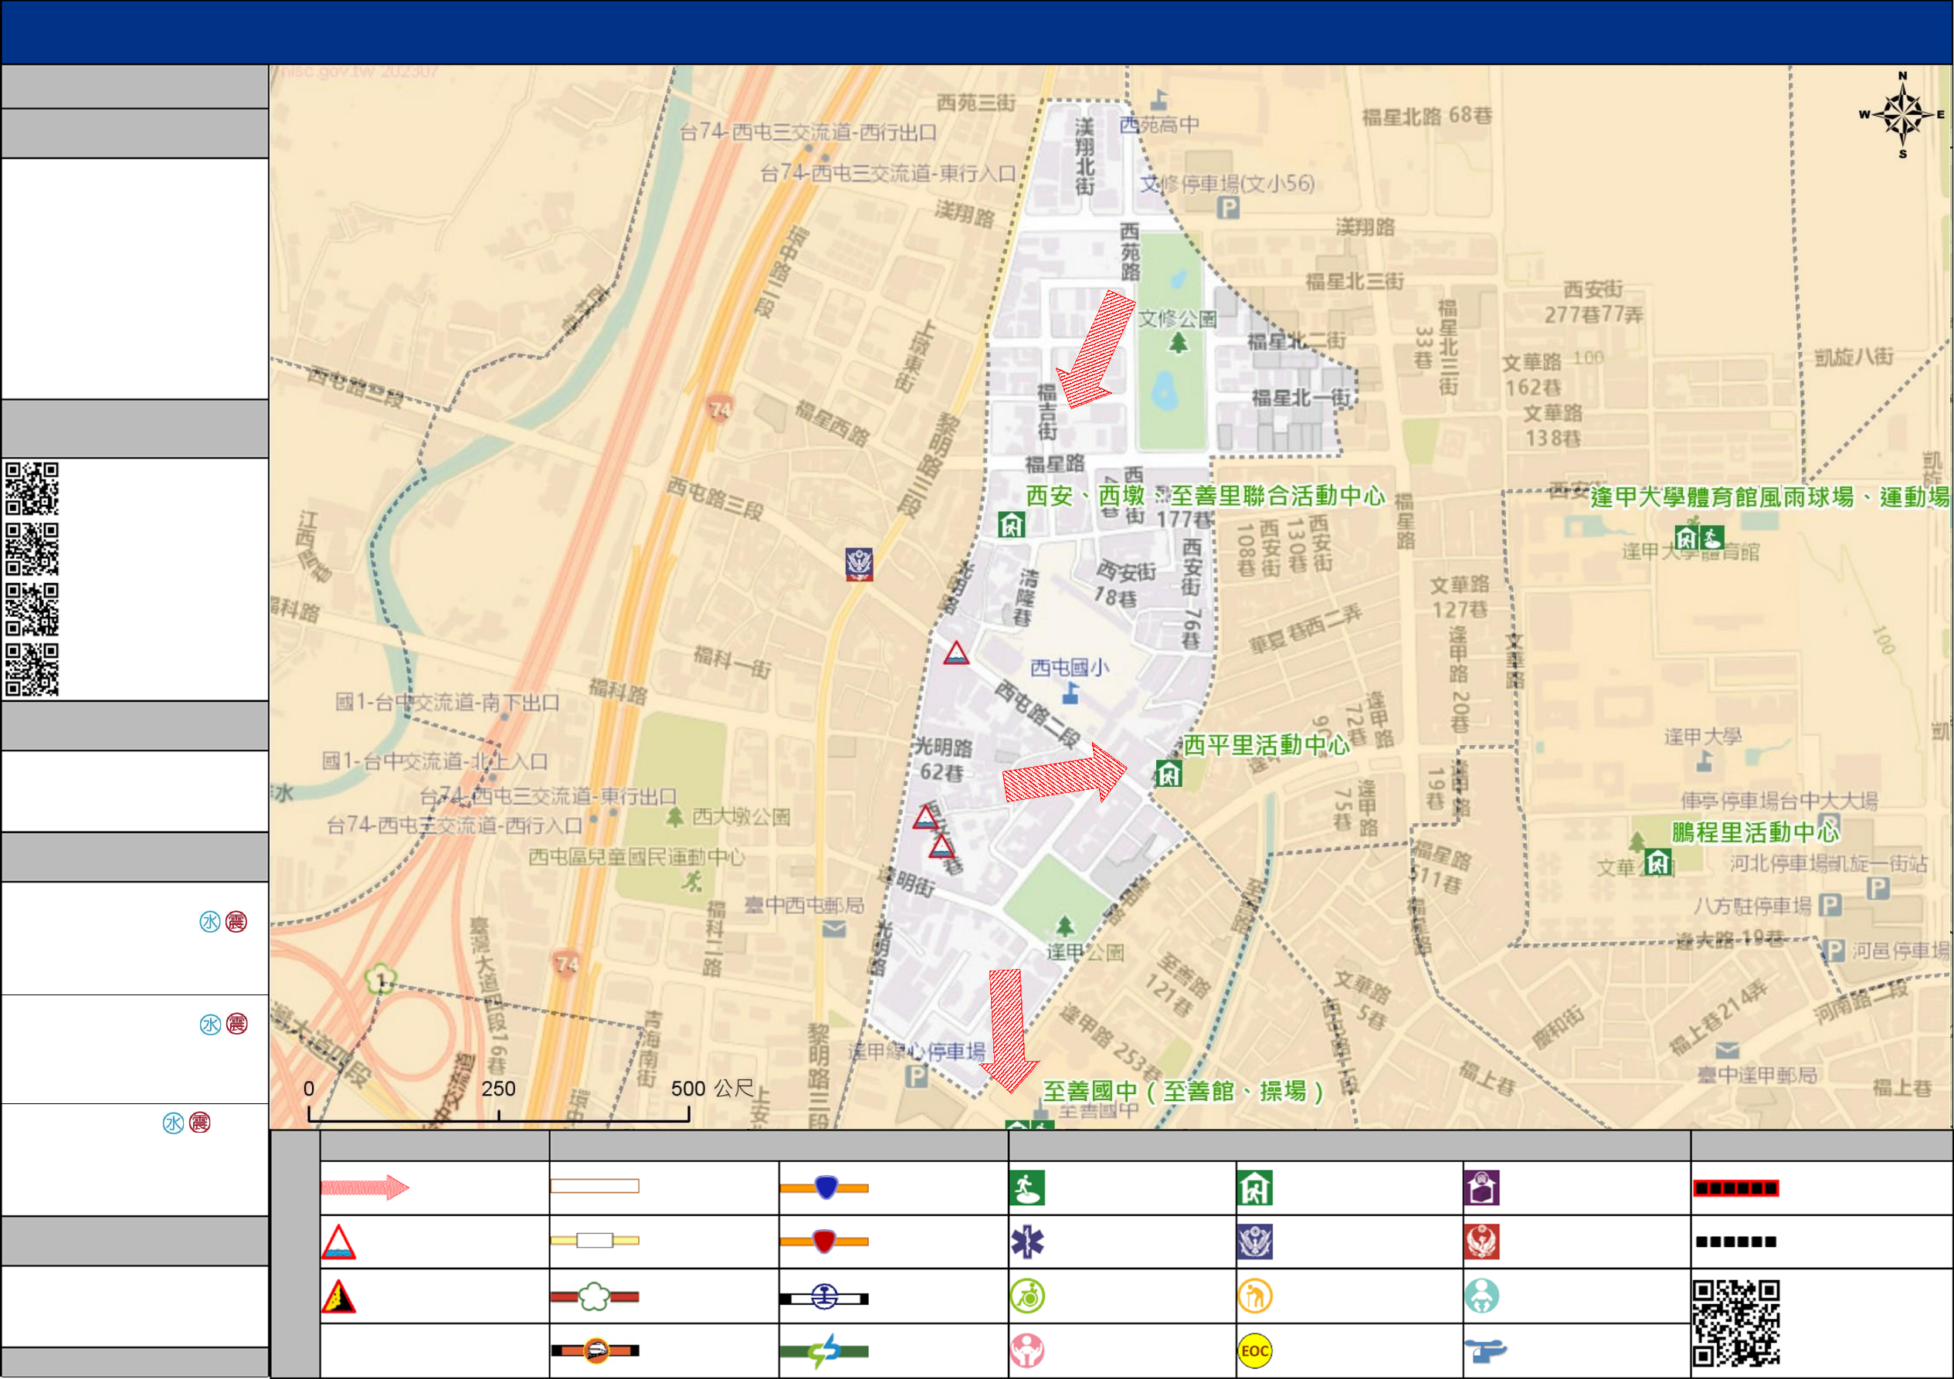Screen dimensions: 1954x1379
Task: Click the black dashed boundary legend line
Action: 1735,1242
